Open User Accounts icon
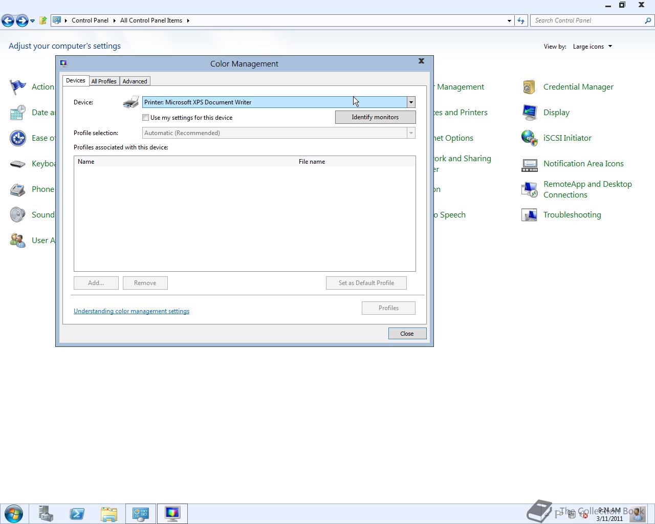The height and width of the screenshot is (524, 655). [x=18, y=241]
